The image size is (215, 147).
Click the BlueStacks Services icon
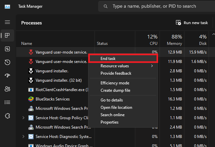click(31, 99)
